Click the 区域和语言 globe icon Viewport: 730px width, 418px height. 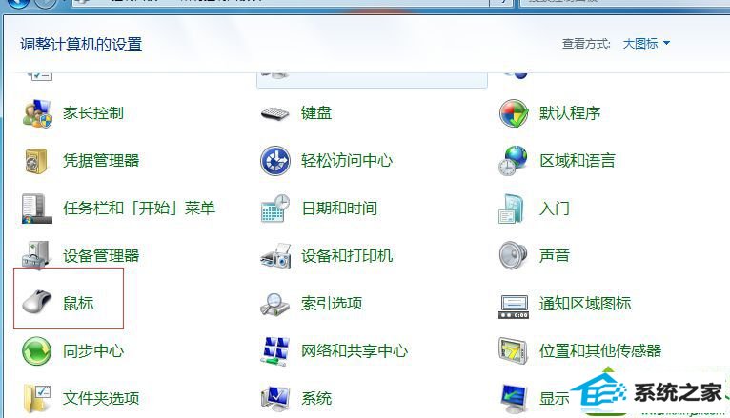pos(513,161)
